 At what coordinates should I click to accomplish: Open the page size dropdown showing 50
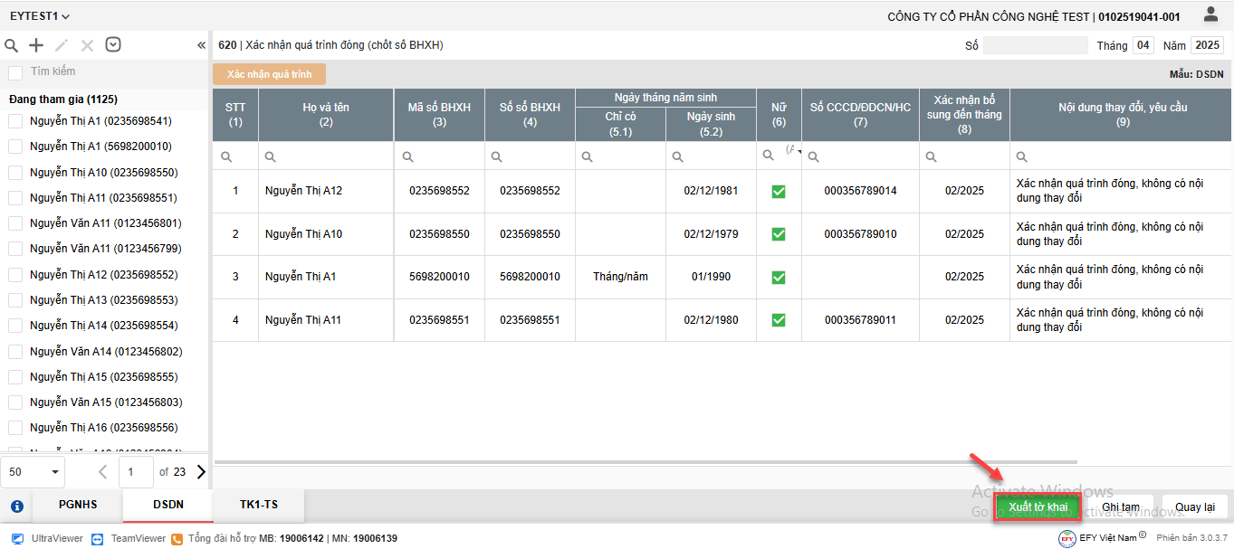click(36, 471)
